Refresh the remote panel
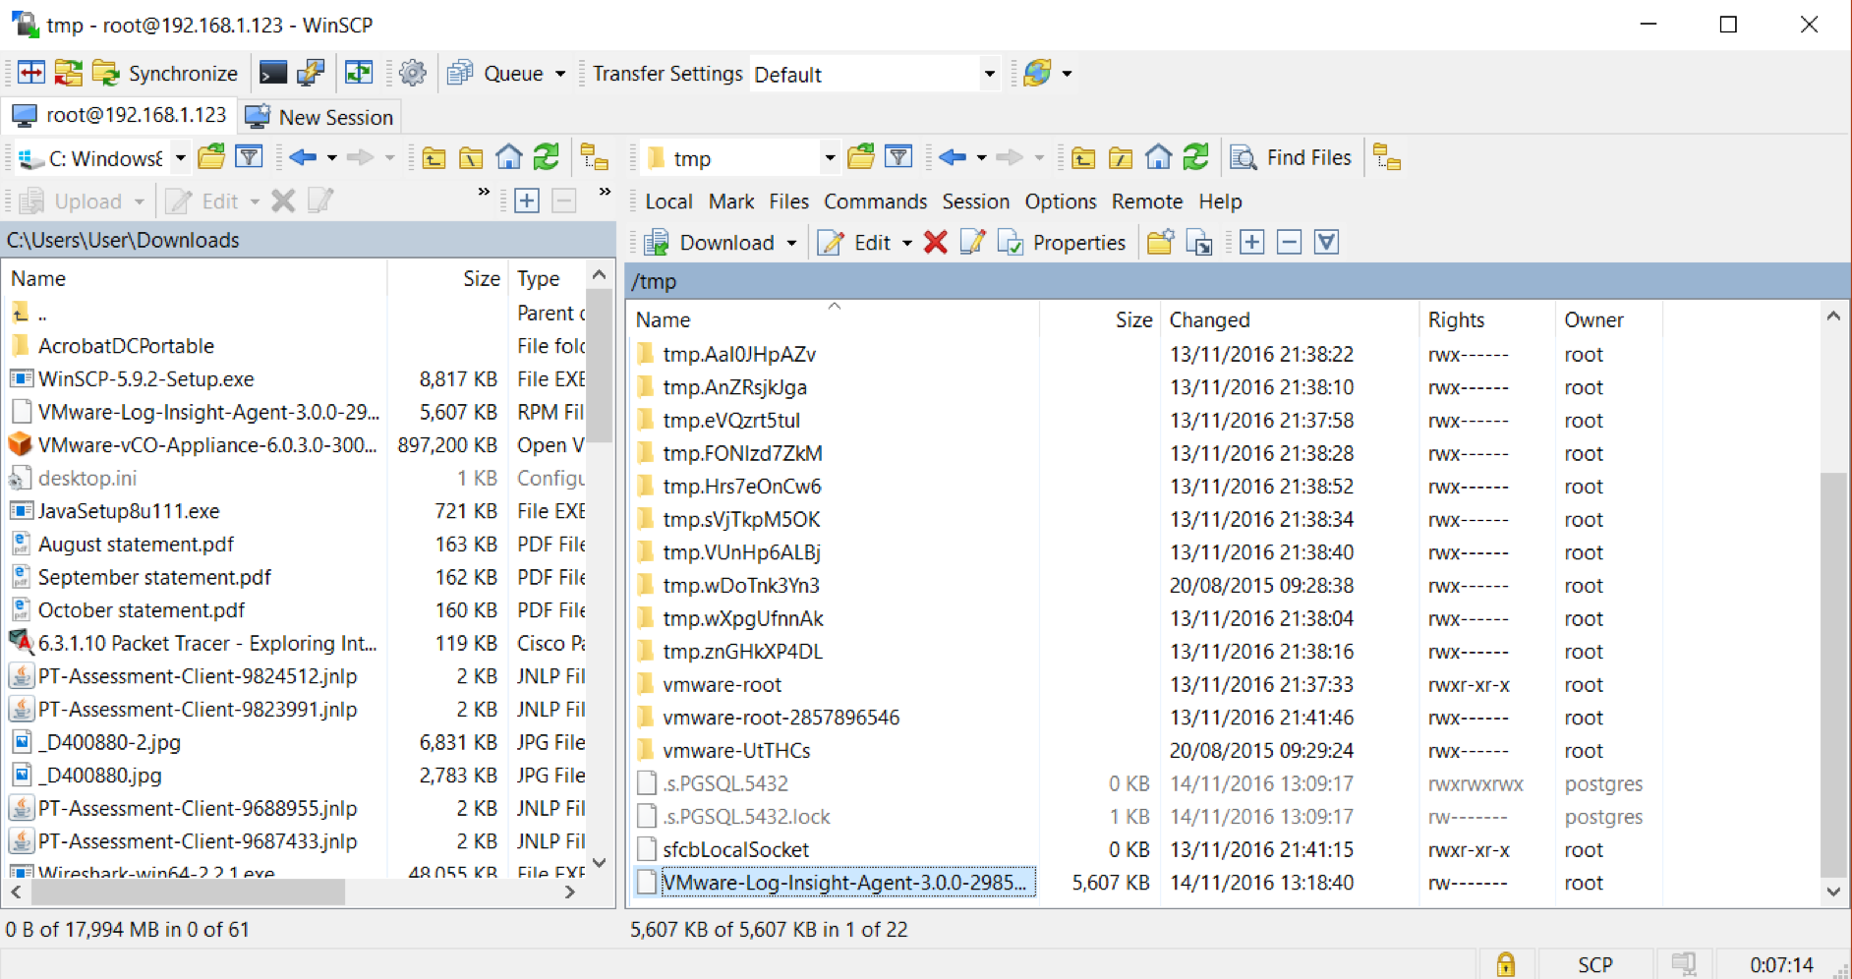 coord(1196,157)
